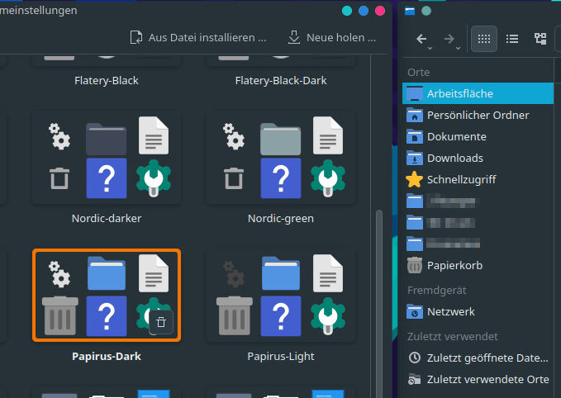Click the teal-gray pin button in file manager titlebar
The height and width of the screenshot is (398, 561).
tap(426, 11)
